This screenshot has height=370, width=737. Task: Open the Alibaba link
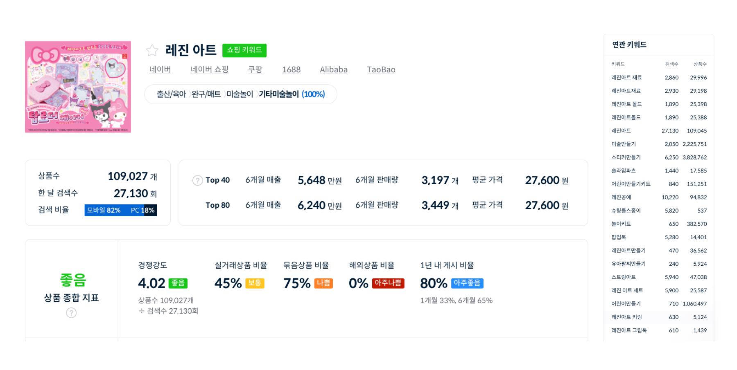coord(333,70)
